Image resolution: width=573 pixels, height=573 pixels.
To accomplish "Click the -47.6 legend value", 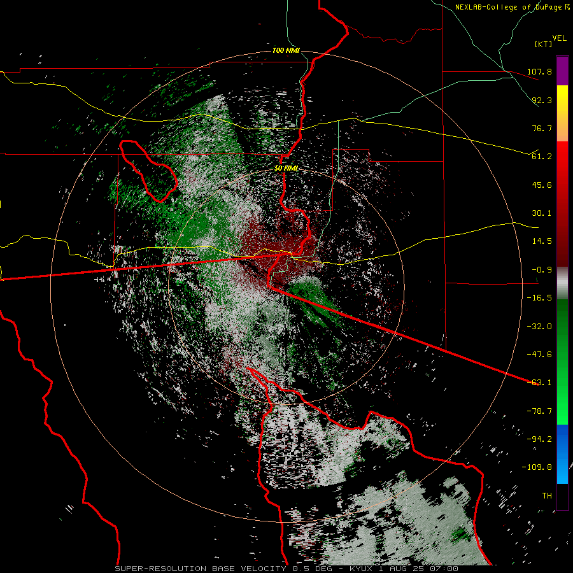I will coord(539,355).
